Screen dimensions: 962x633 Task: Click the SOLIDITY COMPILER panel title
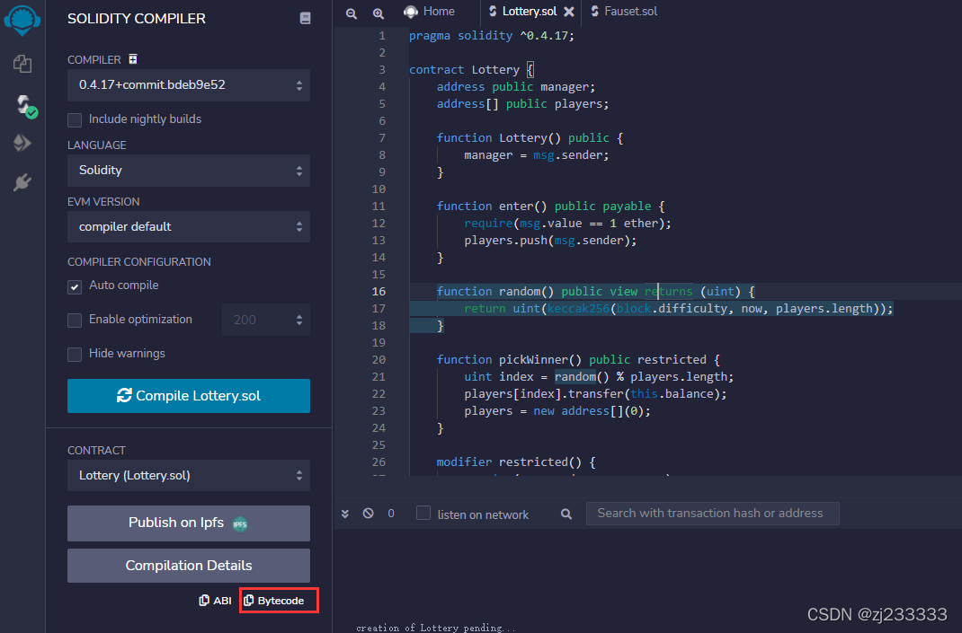[136, 19]
